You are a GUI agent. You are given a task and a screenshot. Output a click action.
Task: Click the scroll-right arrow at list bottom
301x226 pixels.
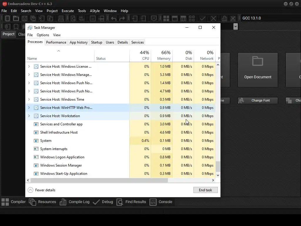click(x=213, y=180)
